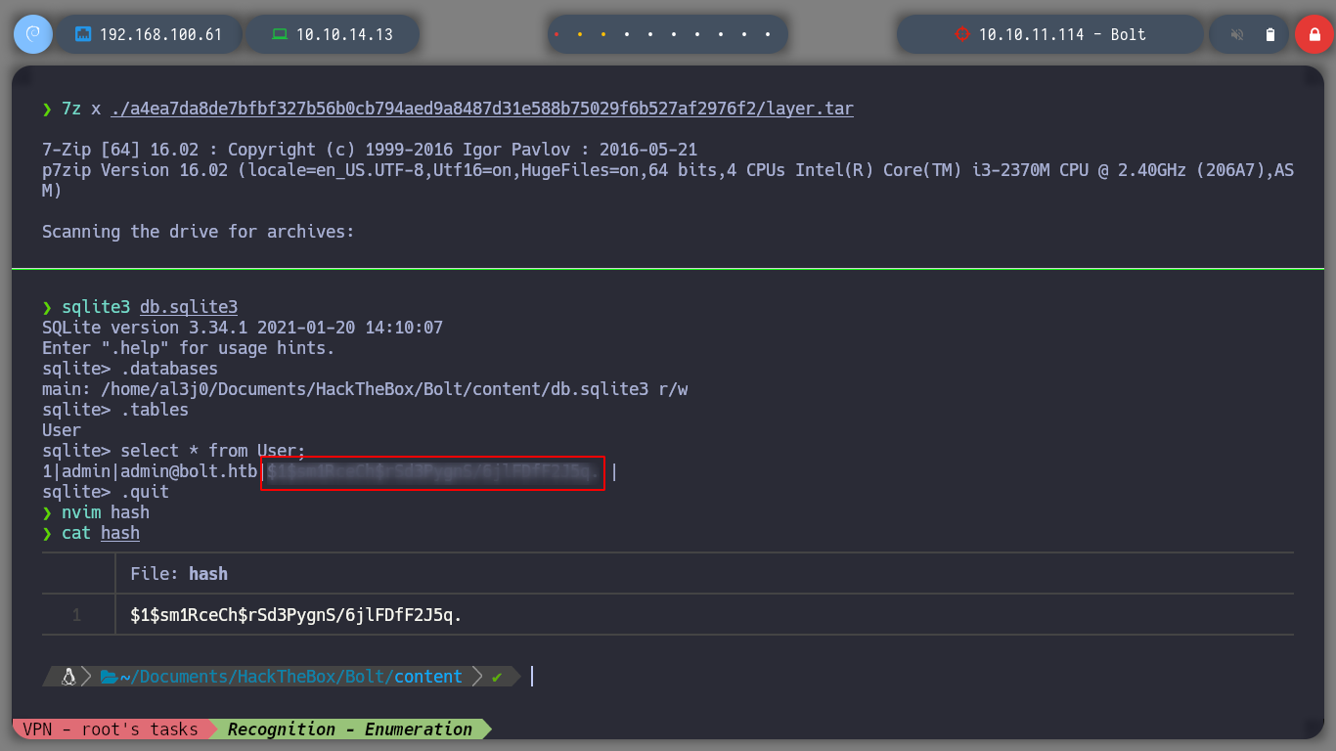The height and width of the screenshot is (751, 1336).
Task: Toggle the muted volume icon
Action: pyautogui.click(x=1237, y=34)
